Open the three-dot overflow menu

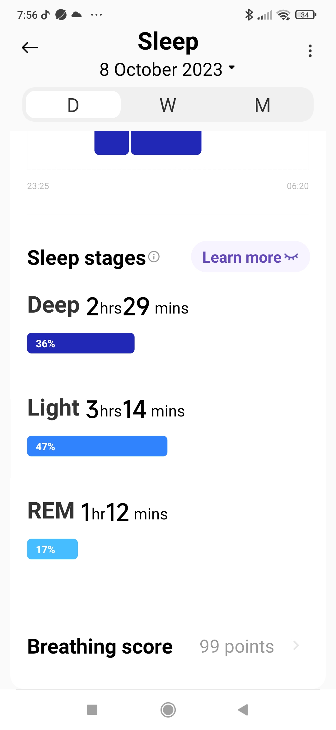coord(310,51)
